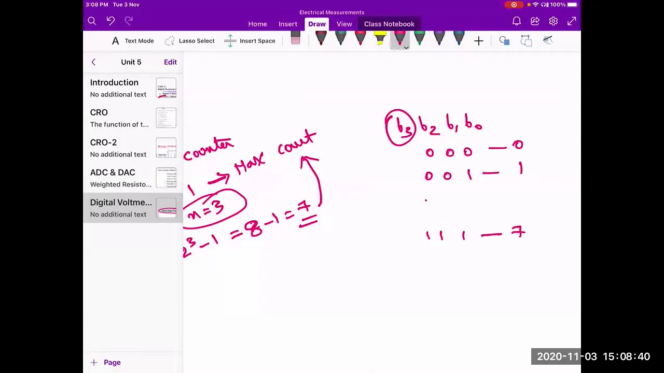This screenshot has height=373, width=664.
Task: Open the notifications bell
Action: coord(517,21)
